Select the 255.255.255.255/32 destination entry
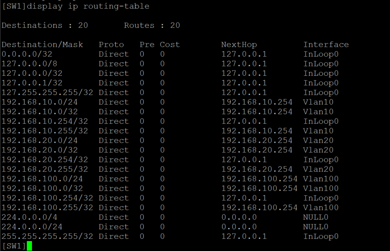This screenshot has width=390, height=251. click(x=47, y=236)
